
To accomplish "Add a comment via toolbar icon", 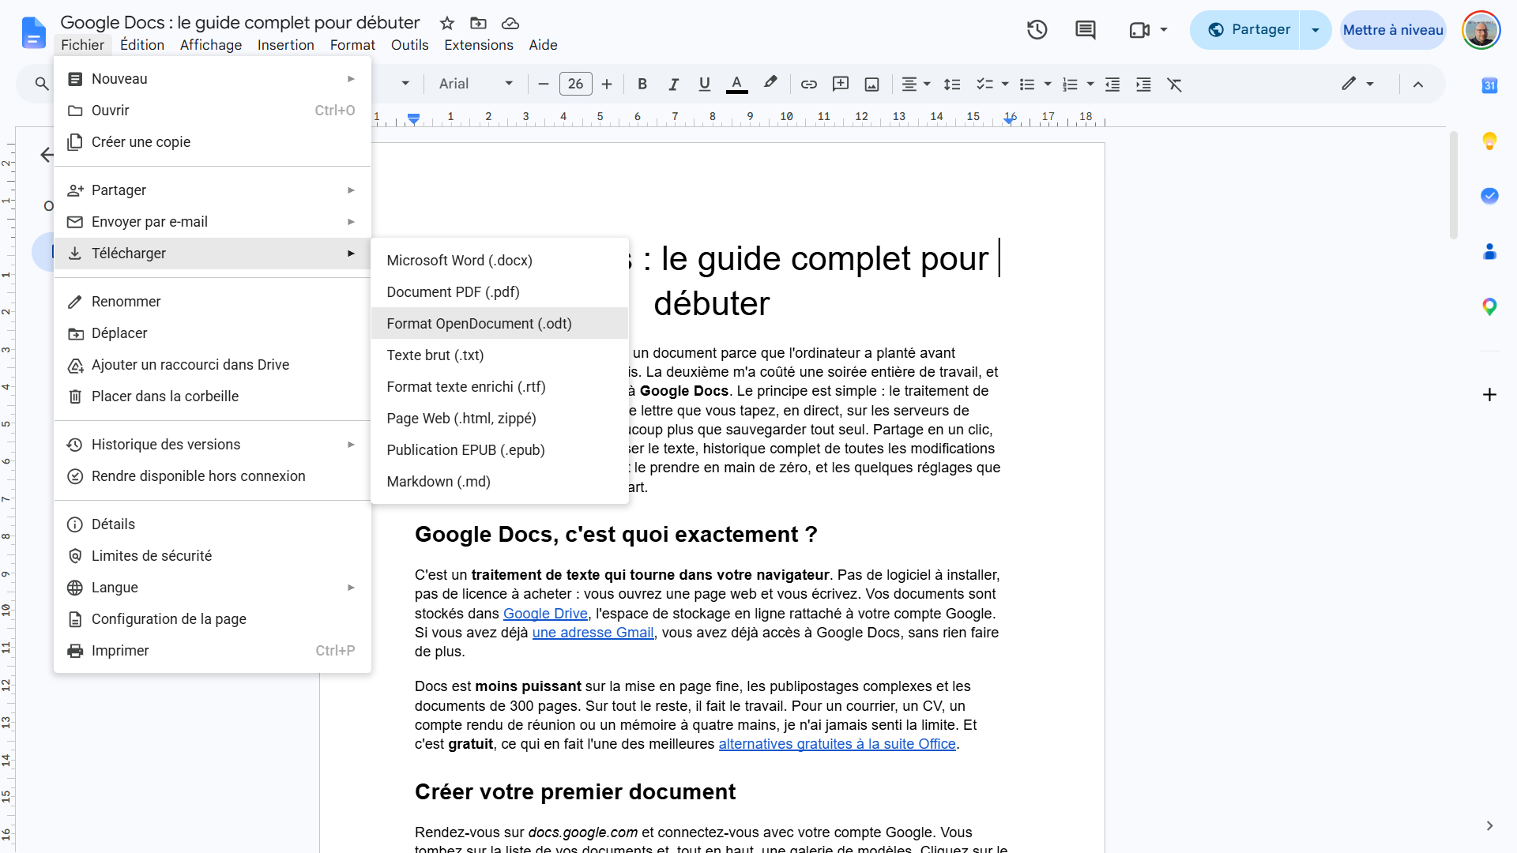I will click(841, 84).
